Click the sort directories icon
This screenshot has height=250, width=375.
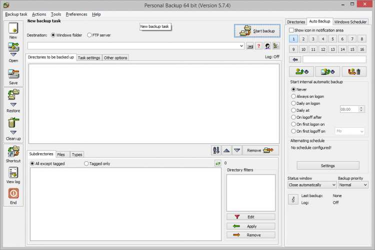216,150
